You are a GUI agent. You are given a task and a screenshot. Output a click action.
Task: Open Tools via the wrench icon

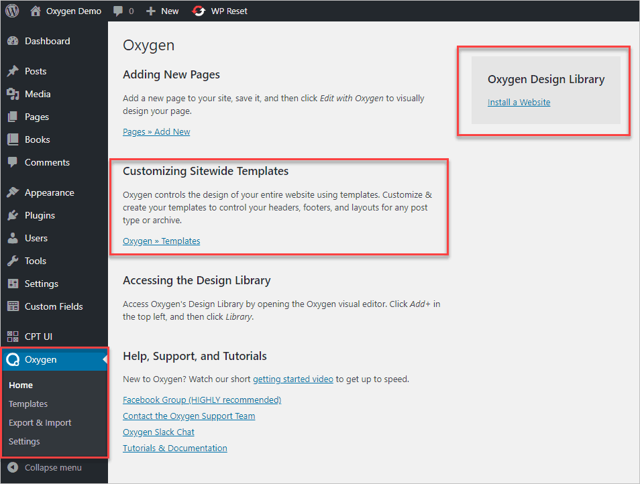(15, 261)
